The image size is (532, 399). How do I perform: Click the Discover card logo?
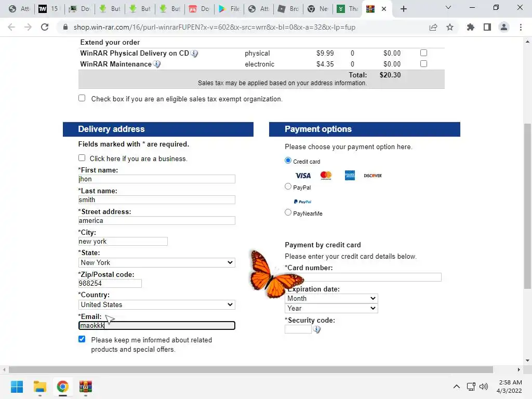373,176
